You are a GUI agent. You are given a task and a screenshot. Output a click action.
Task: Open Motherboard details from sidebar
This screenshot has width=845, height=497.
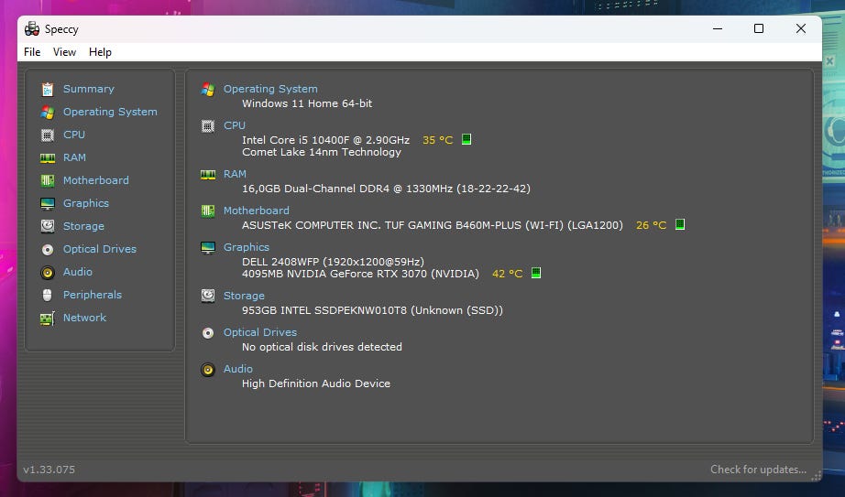click(x=96, y=180)
